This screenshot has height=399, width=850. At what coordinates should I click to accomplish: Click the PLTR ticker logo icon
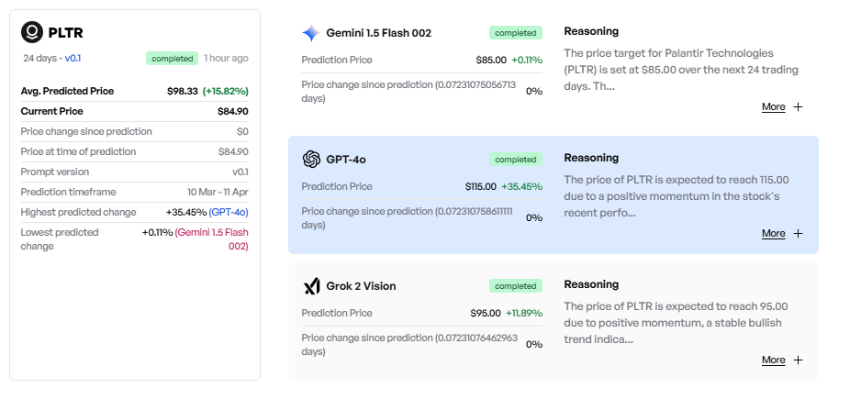(x=32, y=32)
